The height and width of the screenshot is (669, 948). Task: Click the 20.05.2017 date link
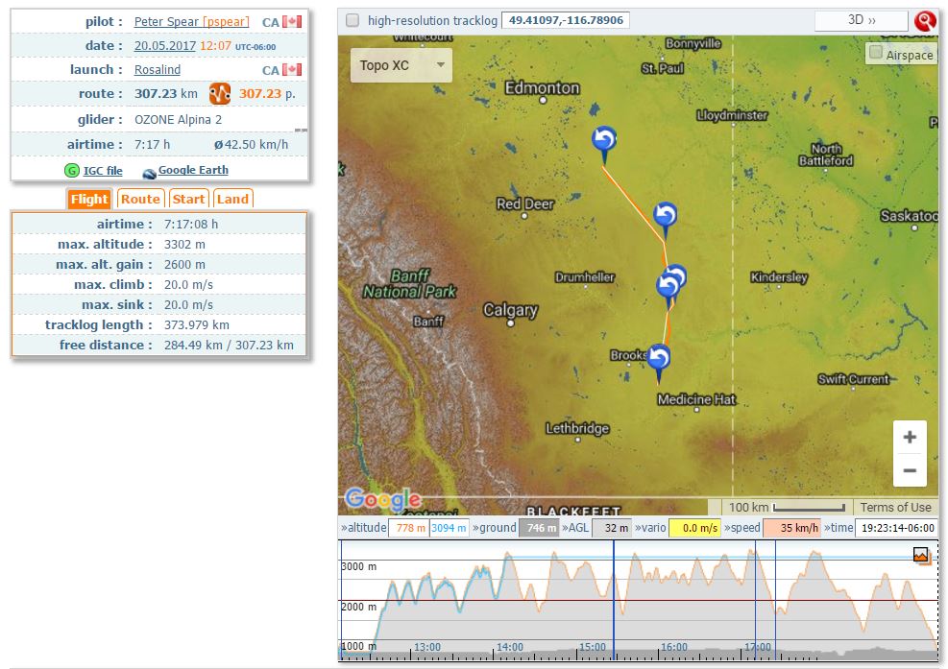click(x=165, y=46)
